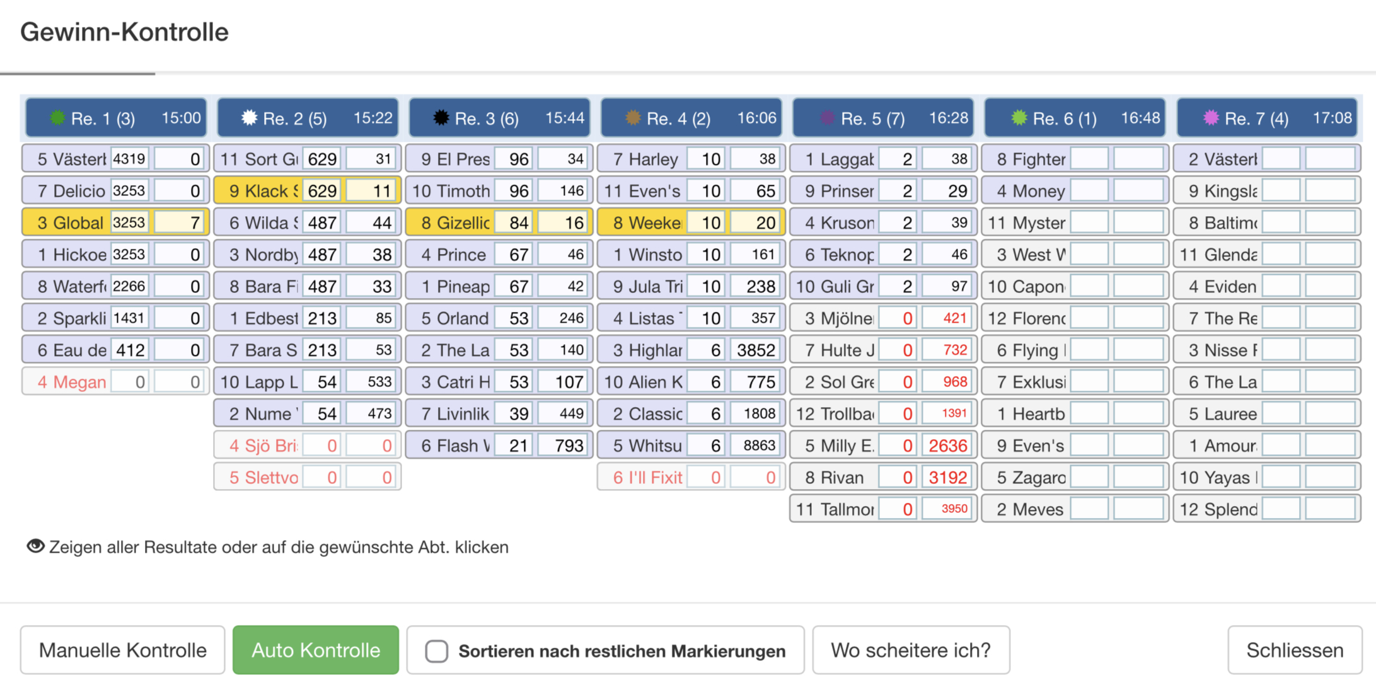Screen dimensions: 1376x685
Task: Click the light green star icon of Re. 6
Action: [1019, 118]
